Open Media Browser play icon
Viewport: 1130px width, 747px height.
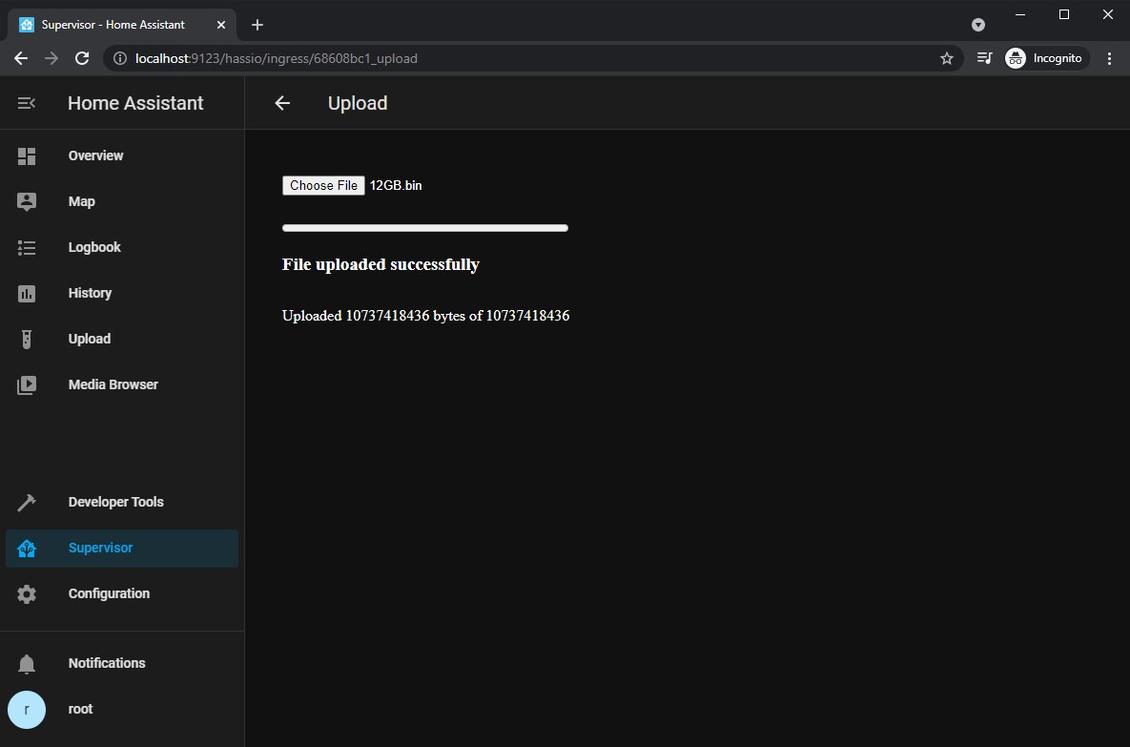[27, 385]
